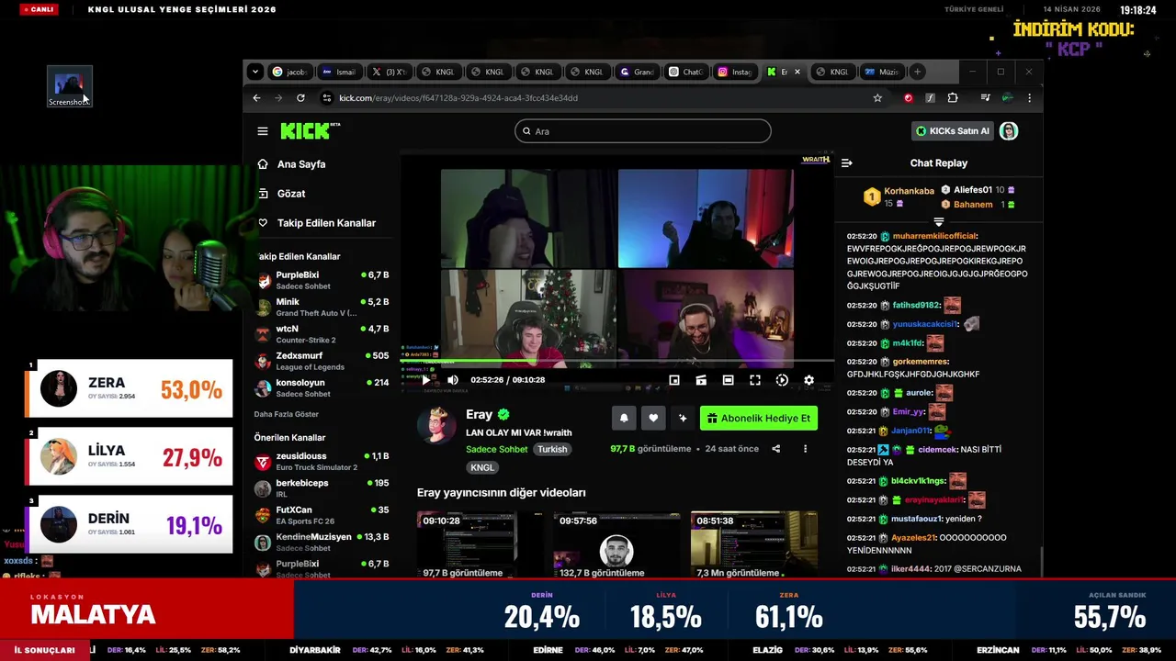Switch to the X browser tab
The width and height of the screenshot is (1176, 661).
389,72
